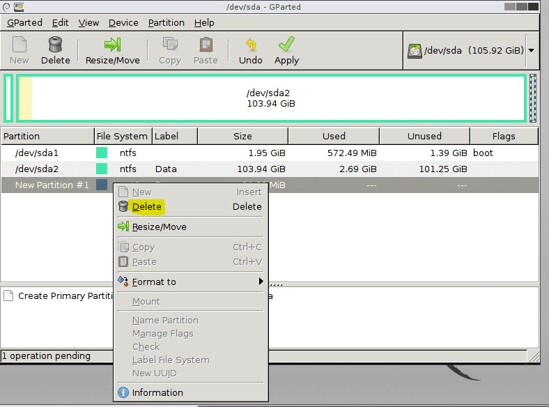Image resolution: width=549 pixels, height=407 pixels.
Task: Click the Flags column header
Action: pos(504,137)
